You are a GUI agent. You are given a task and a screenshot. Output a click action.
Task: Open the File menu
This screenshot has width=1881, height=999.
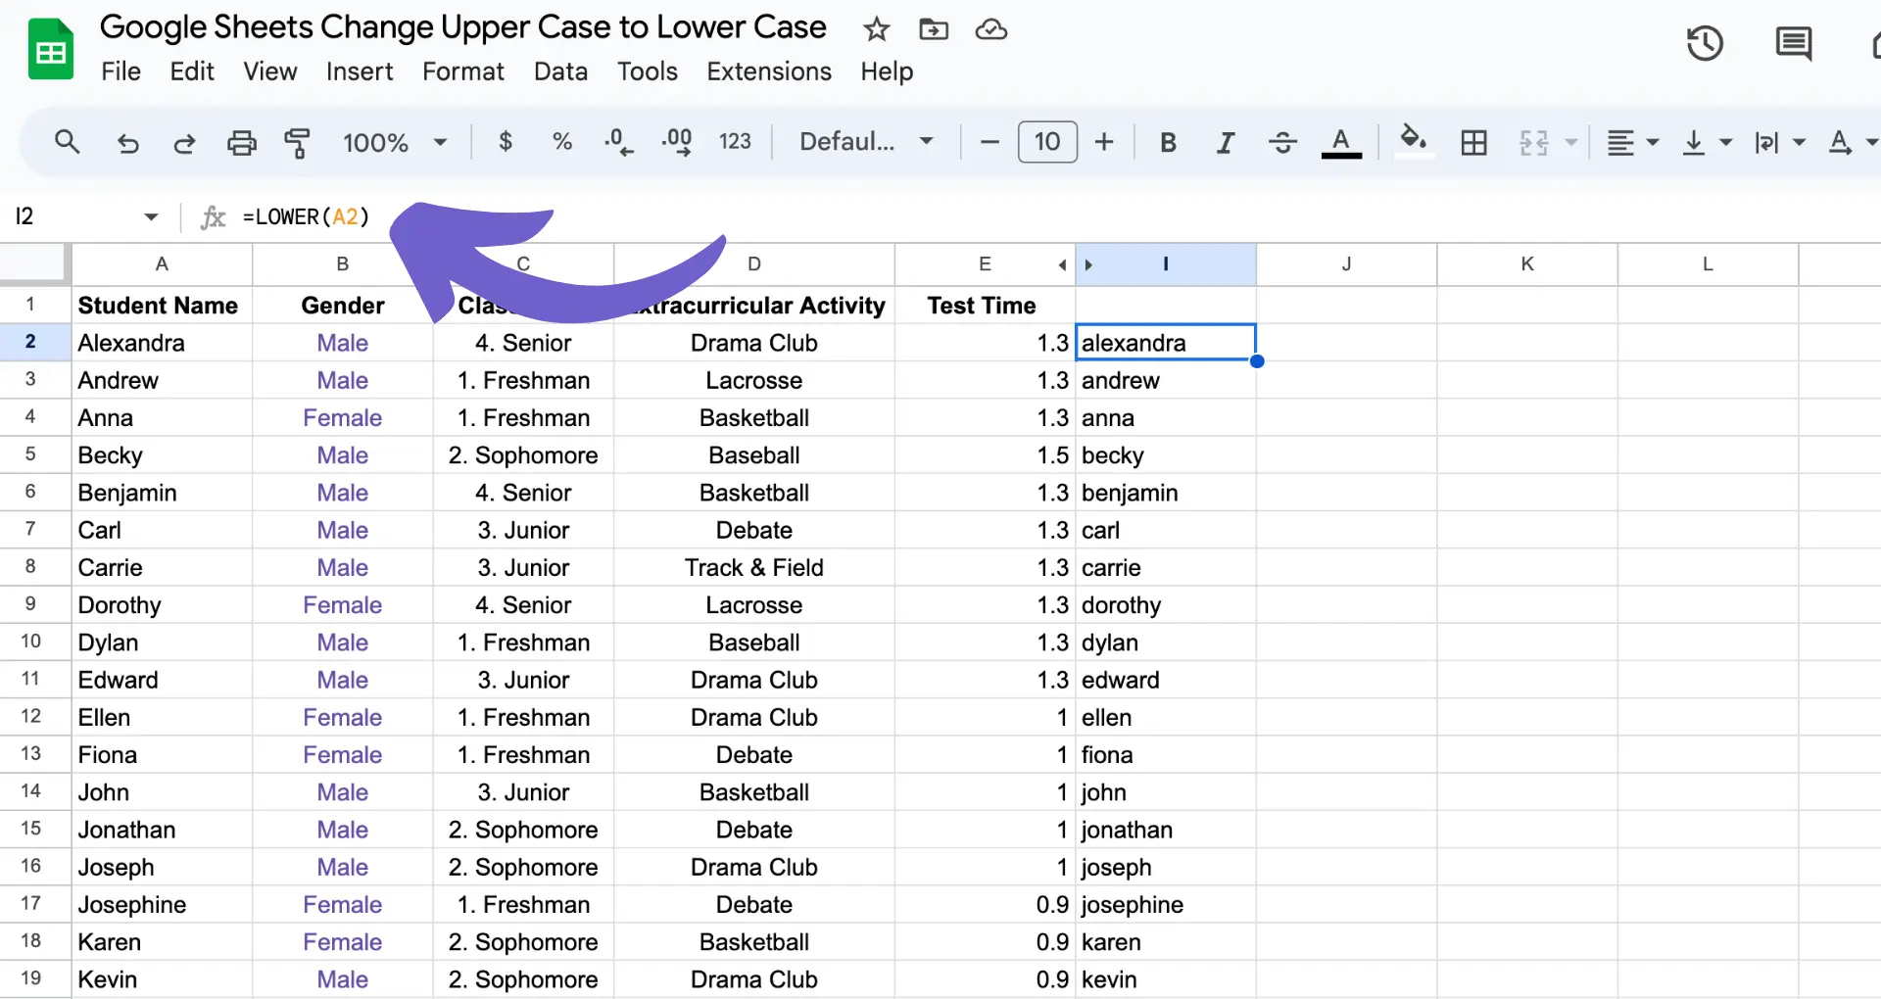point(121,71)
